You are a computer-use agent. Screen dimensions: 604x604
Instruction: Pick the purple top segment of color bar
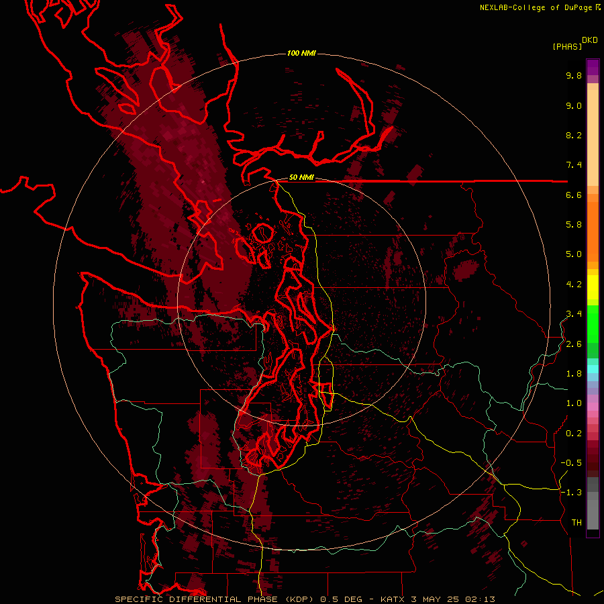593,67
